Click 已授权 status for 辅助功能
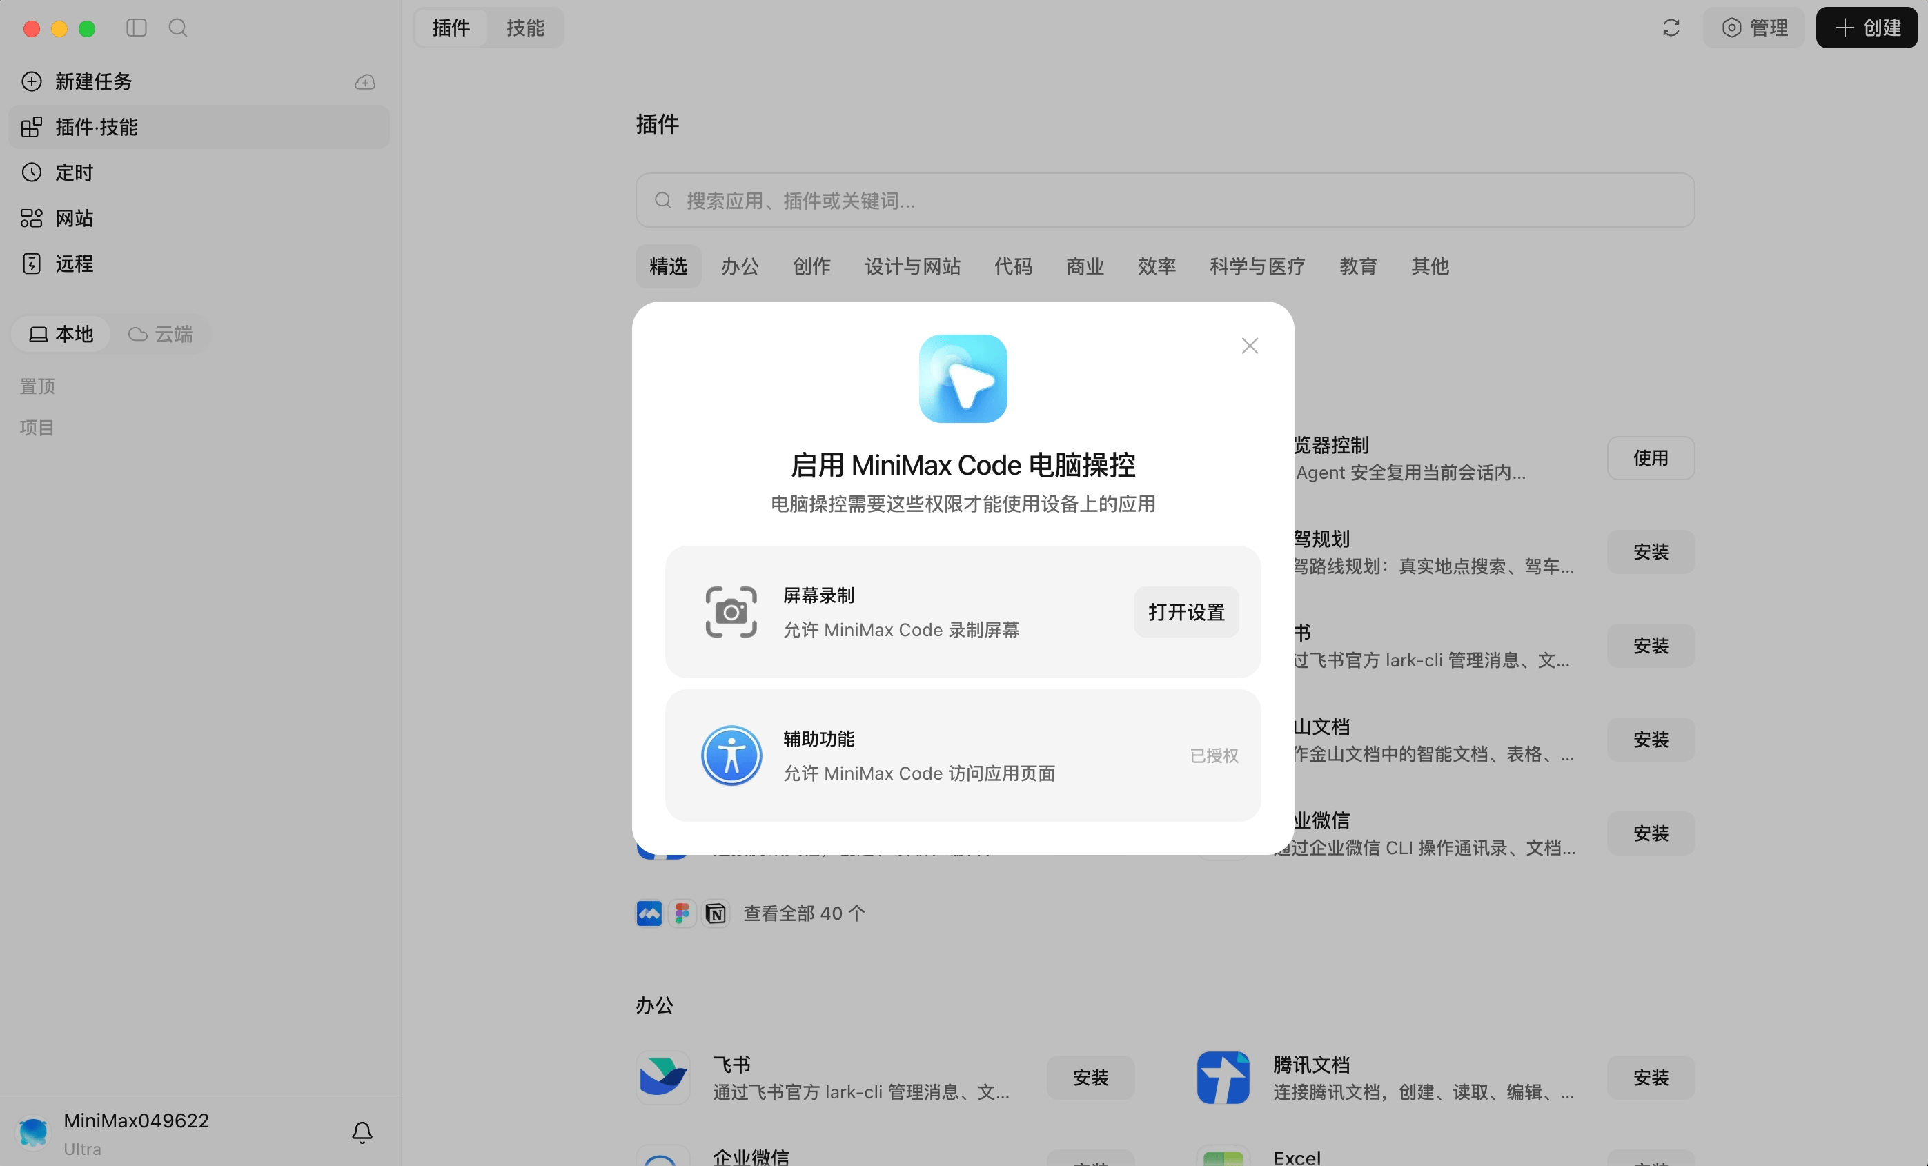Screen dimensions: 1928x1166 pos(1214,755)
